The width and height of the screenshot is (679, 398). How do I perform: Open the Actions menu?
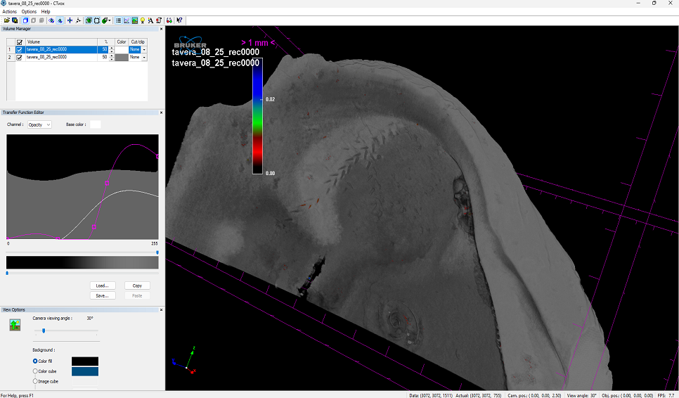(9, 12)
